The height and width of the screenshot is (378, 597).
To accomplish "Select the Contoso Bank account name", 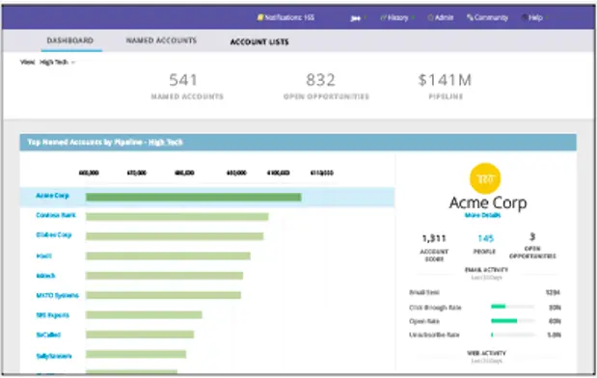I will click(x=56, y=215).
